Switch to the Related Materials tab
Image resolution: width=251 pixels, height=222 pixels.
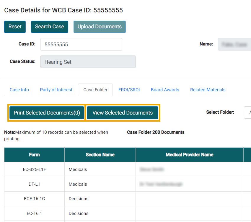[x=208, y=90]
